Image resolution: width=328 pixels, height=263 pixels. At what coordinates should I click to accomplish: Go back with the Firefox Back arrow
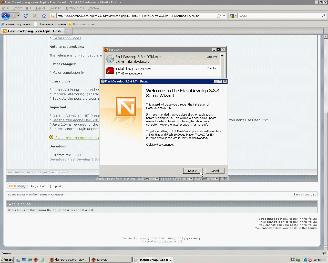pyautogui.click(x=6, y=16)
